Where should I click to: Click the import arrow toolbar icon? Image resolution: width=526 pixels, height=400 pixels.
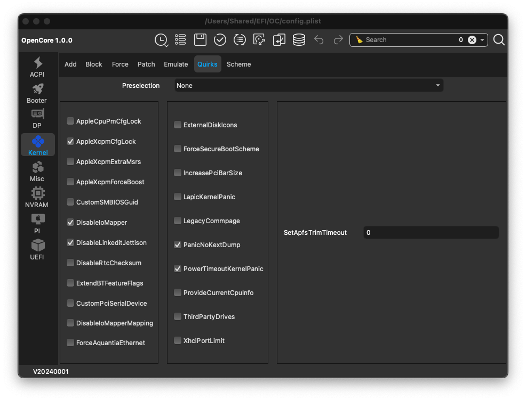point(279,40)
